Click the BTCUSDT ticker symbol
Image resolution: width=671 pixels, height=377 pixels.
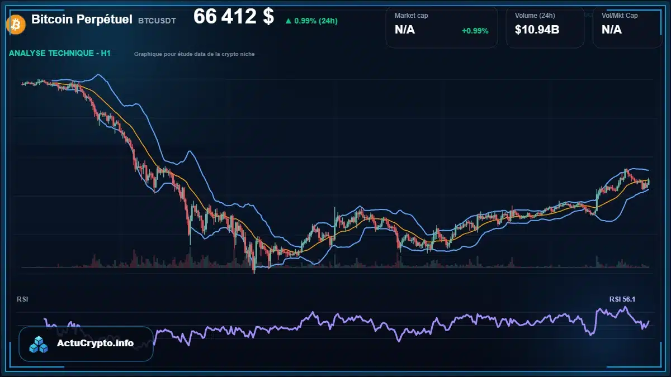pos(157,21)
